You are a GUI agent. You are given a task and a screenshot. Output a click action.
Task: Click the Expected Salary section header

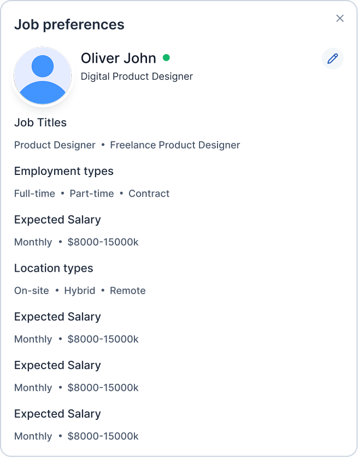click(57, 220)
